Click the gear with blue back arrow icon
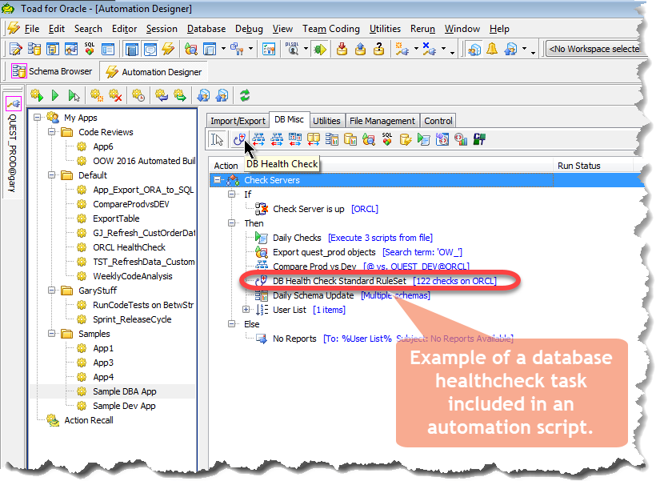This screenshot has width=656, height=481. pyautogui.click(x=162, y=95)
